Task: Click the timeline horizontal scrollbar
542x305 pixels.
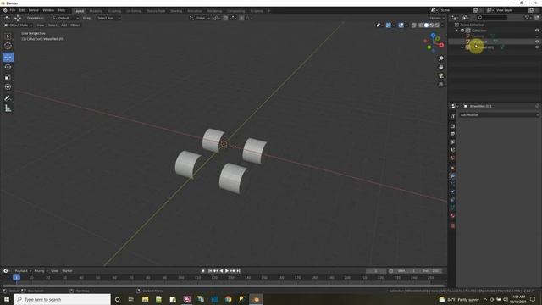Action: (224, 286)
